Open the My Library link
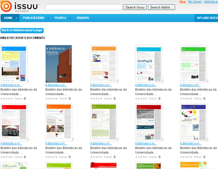Image resolution: width=218 pixels, height=169 pixels. [x=195, y=2]
